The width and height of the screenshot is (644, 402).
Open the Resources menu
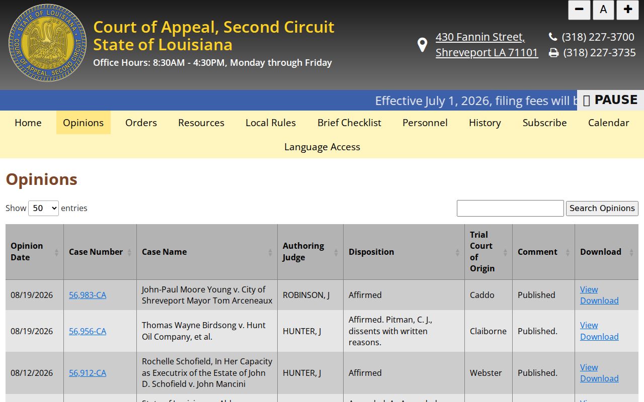pos(201,123)
